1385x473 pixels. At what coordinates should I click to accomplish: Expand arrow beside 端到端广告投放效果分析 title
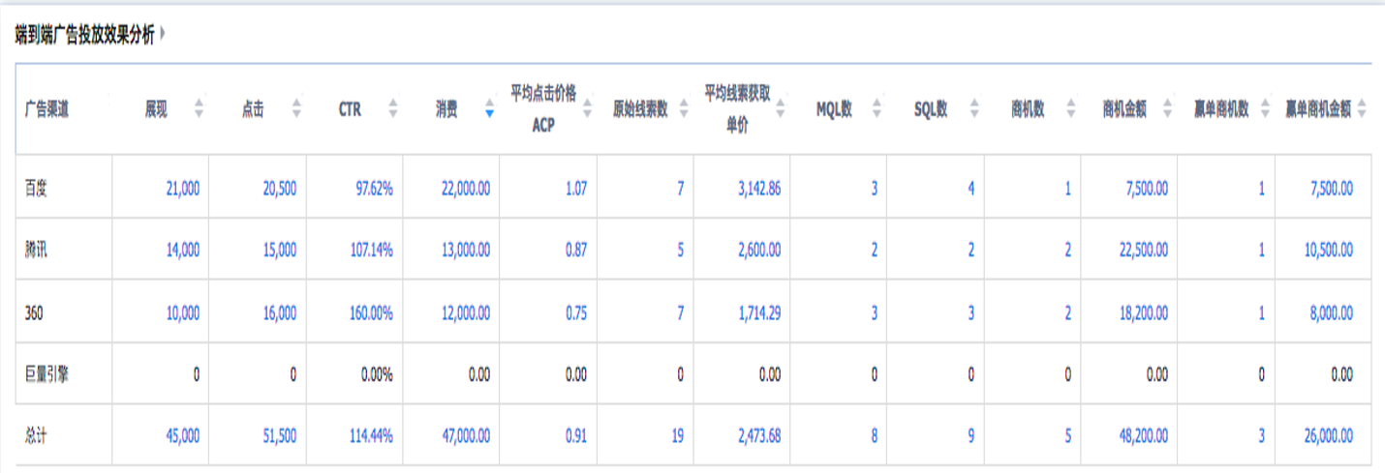pyautogui.click(x=162, y=35)
